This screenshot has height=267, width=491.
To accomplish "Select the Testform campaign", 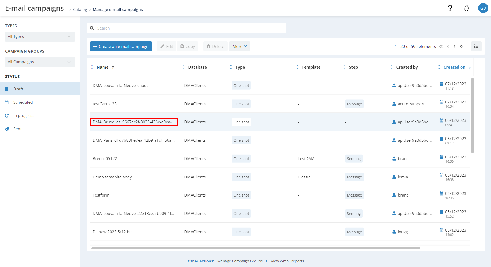I will (x=101, y=195).
